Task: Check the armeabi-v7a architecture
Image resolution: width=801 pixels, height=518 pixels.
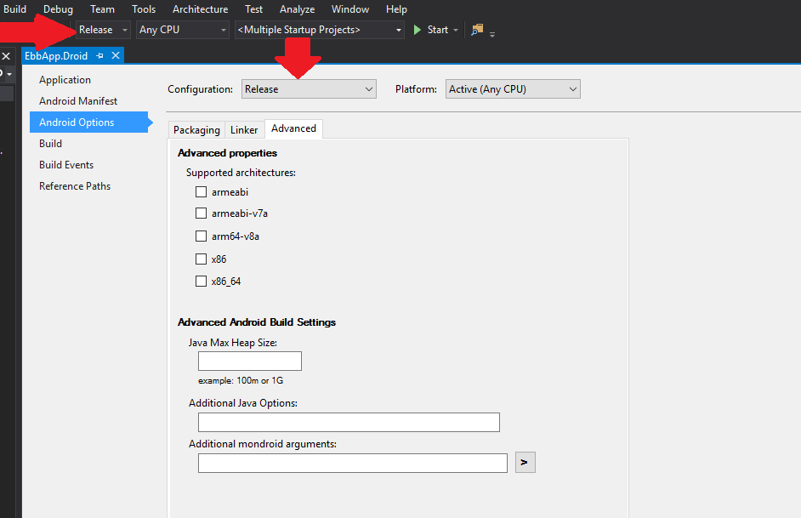Action: point(202,213)
